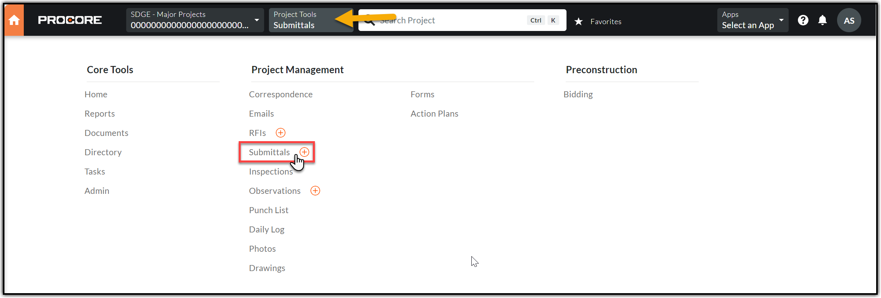Open the help question mark icon
Viewport: 881px width, 298px height.
pos(803,20)
